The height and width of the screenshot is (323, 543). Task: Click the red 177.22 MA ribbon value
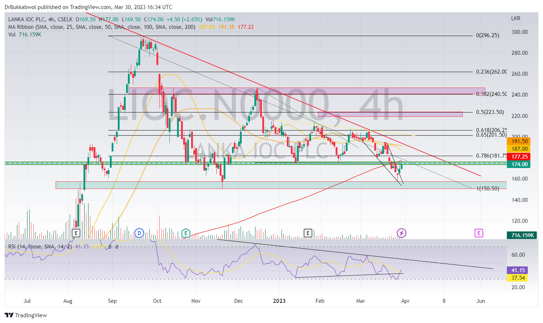pos(246,27)
